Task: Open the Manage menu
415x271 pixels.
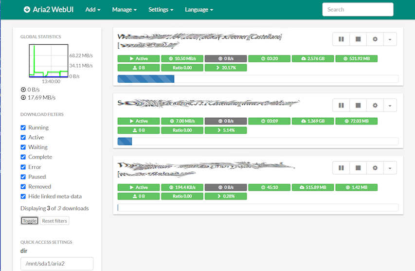Action: [125, 10]
